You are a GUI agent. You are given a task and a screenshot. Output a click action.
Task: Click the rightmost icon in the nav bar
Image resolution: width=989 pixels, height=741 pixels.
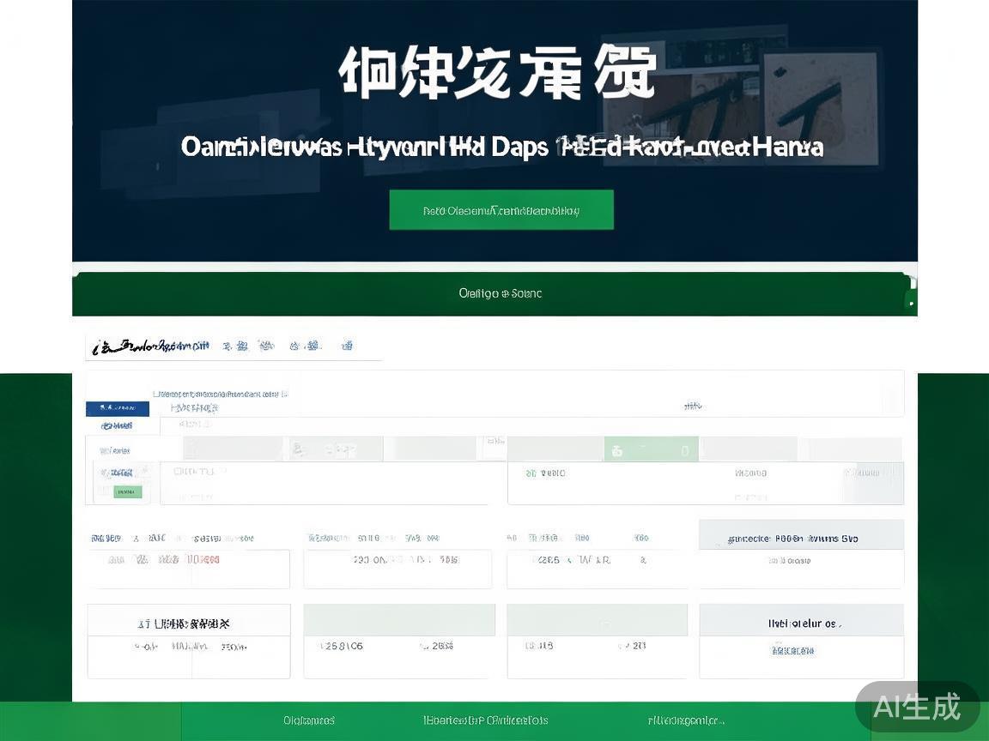click(x=347, y=346)
